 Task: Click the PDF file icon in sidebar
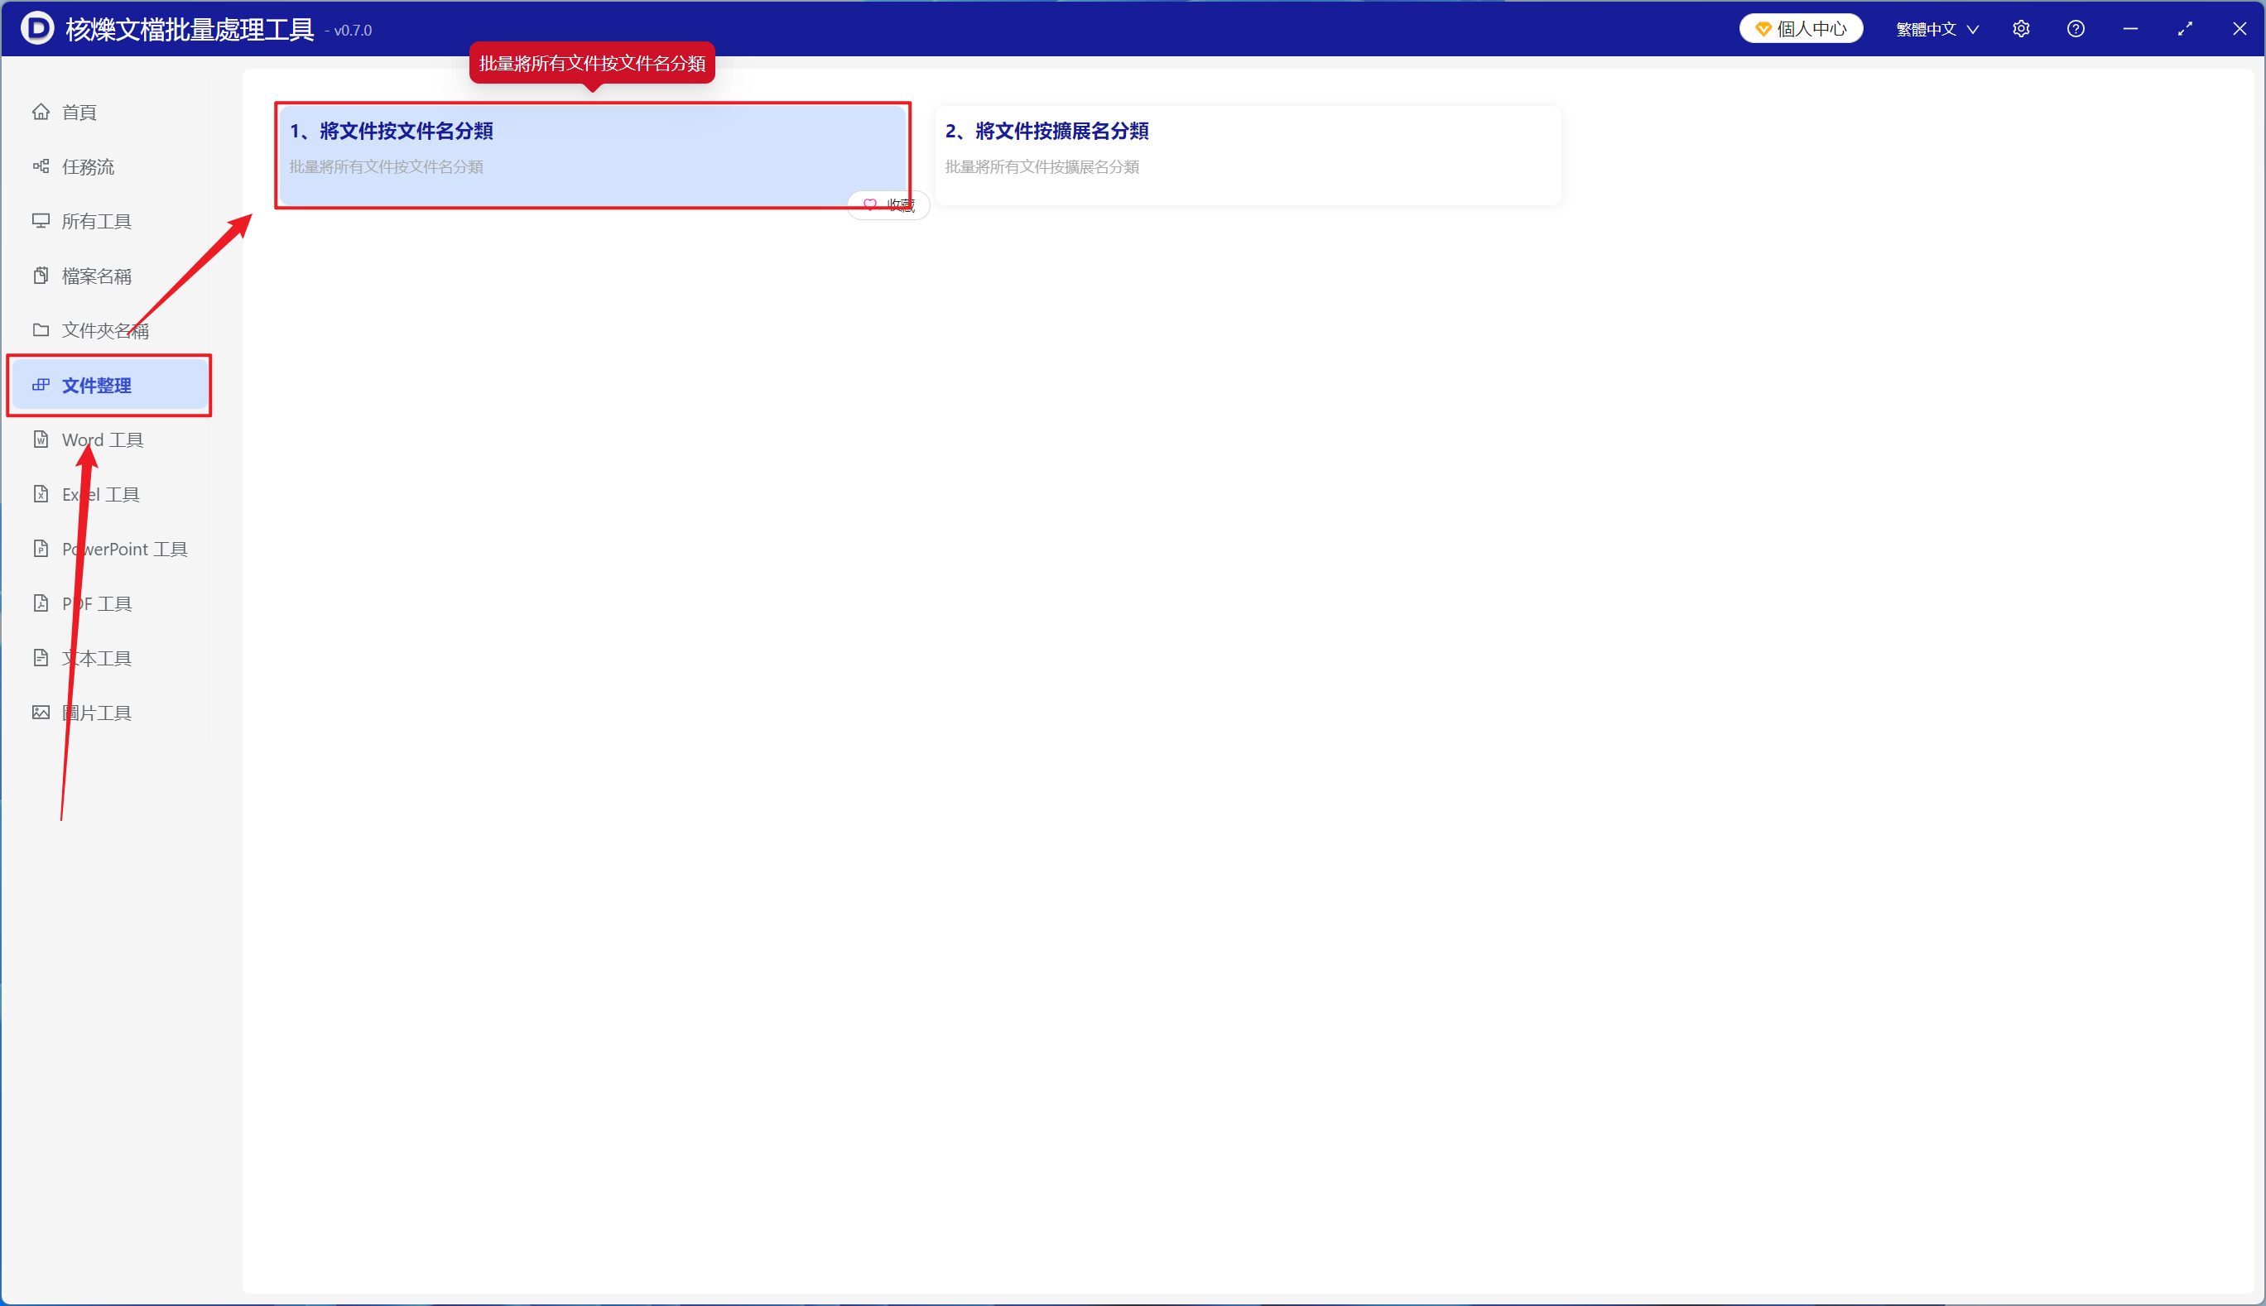41,603
